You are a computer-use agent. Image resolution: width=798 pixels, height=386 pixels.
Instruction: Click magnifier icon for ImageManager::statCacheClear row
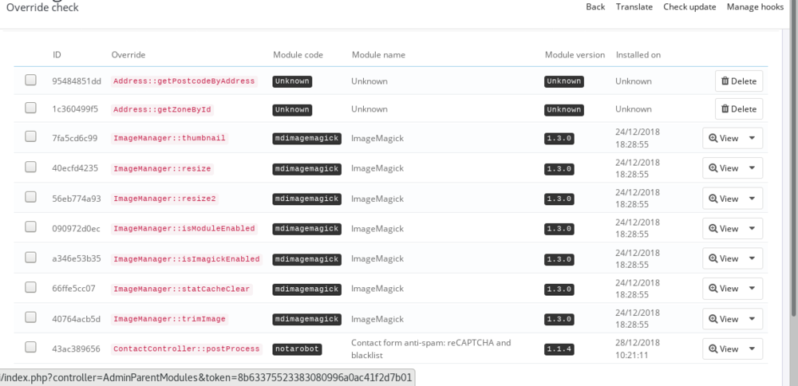click(713, 289)
